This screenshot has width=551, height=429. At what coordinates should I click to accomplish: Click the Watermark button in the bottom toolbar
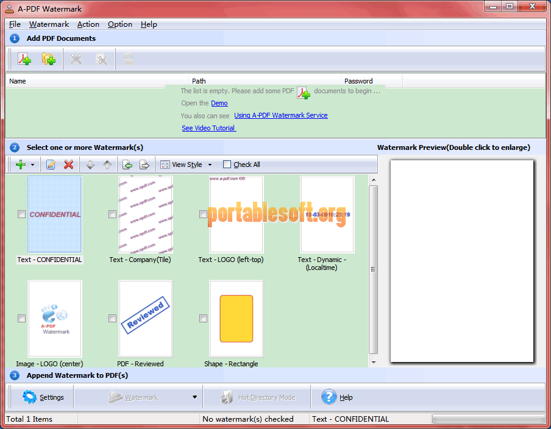[x=133, y=397]
